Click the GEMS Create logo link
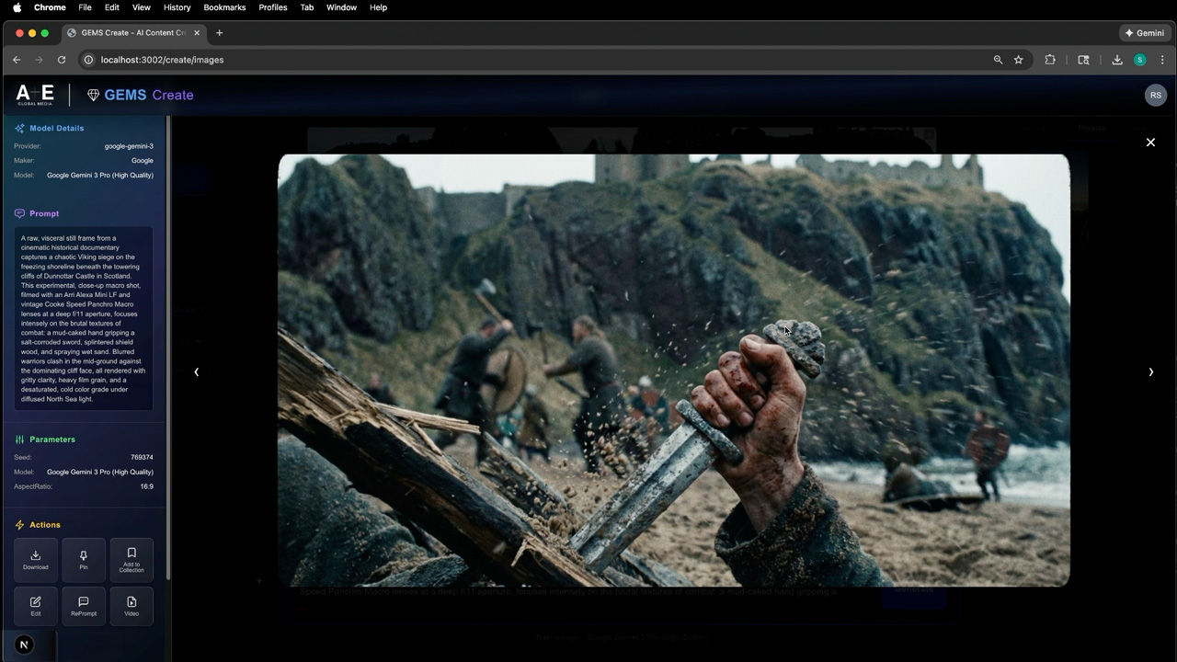 [x=140, y=95]
